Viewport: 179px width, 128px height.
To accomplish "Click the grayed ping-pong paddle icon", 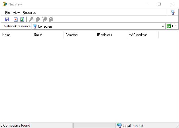I will tap(45, 19).
